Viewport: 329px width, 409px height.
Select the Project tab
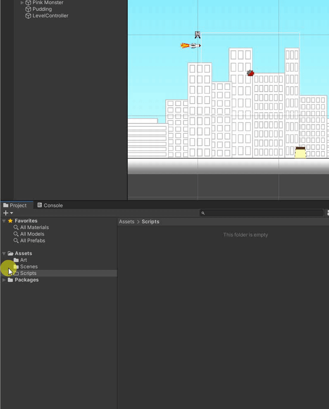coord(15,205)
